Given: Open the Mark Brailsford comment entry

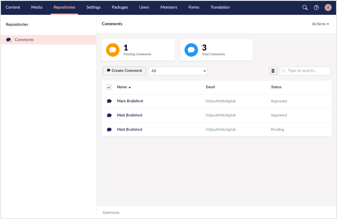Looking at the screenshot, I should click(x=130, y=101).
